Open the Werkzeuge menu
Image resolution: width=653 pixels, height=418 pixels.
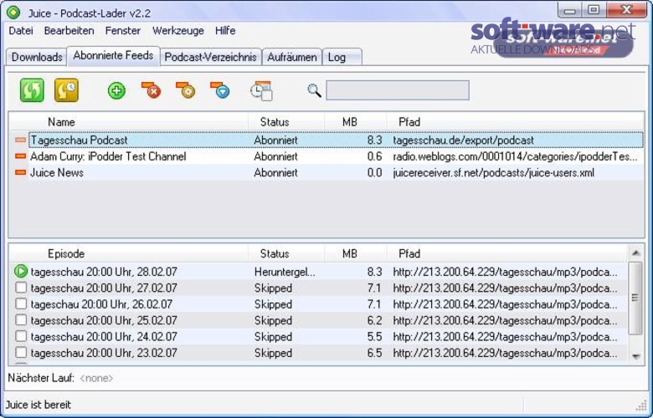tap(178, 31)
